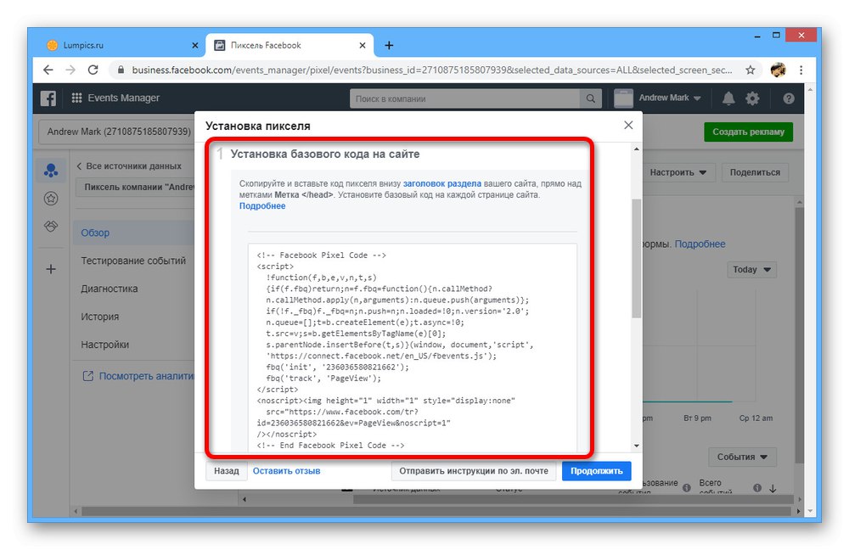This screenshot has height=550, width=849.
Task: Close the pixel installation dialog
Action: 628,125
